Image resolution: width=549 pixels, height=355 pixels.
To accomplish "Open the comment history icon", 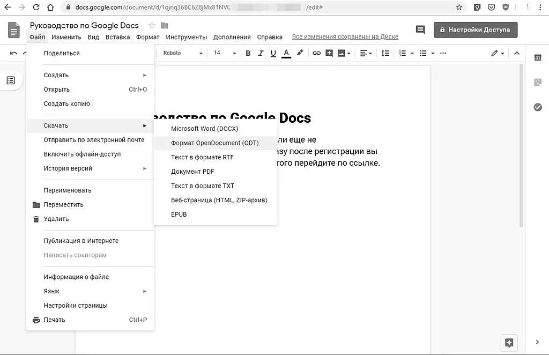I will click(x=420, y=29).
